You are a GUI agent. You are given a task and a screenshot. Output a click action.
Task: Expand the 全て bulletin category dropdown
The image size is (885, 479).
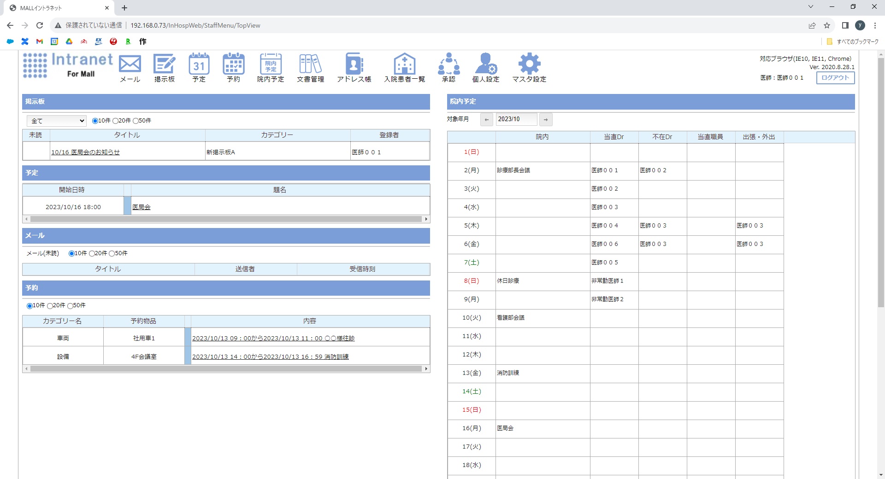click(57, 121)
